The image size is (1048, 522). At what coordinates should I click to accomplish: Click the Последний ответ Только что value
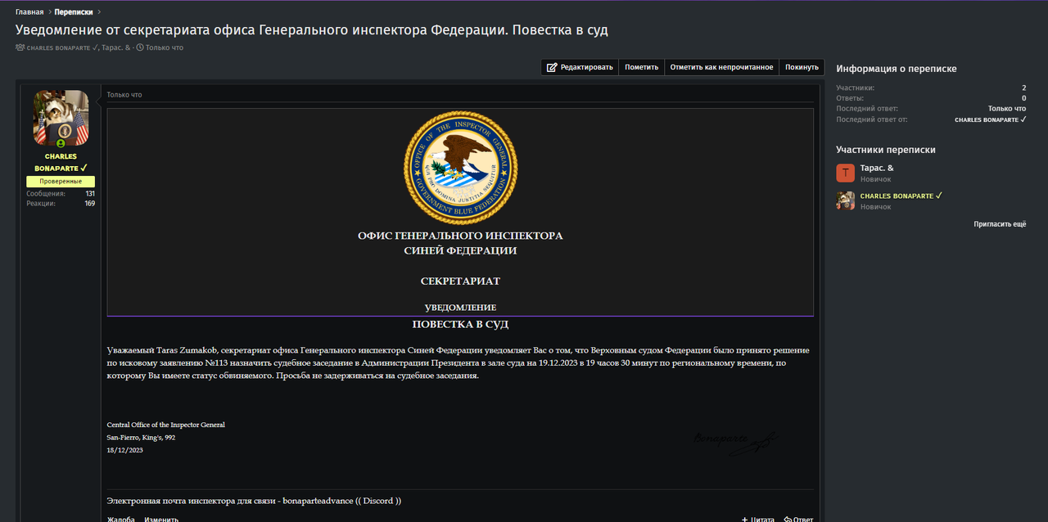pyautogui.click(x=1007, y=109)
